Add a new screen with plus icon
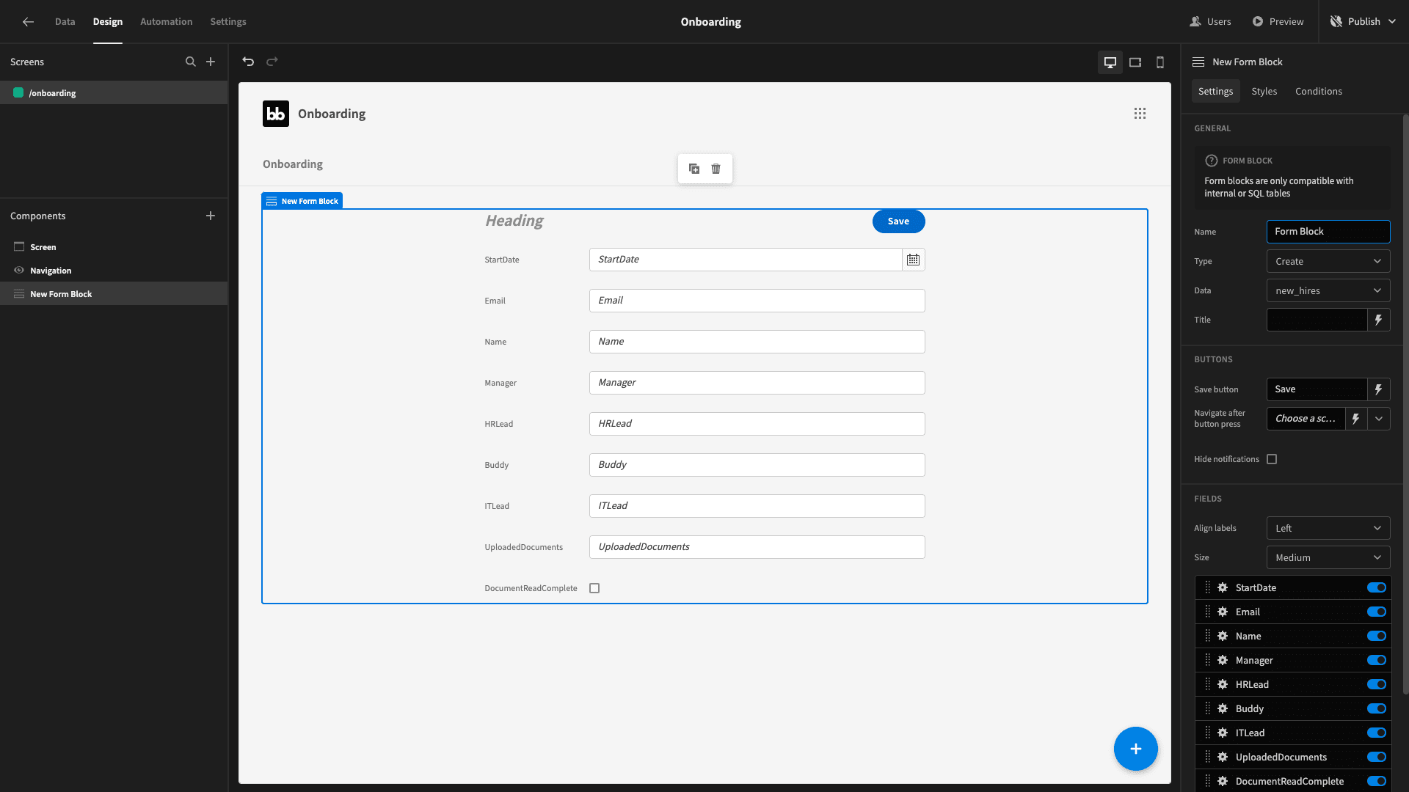The image size is (1409, 792). pos(211,62)
